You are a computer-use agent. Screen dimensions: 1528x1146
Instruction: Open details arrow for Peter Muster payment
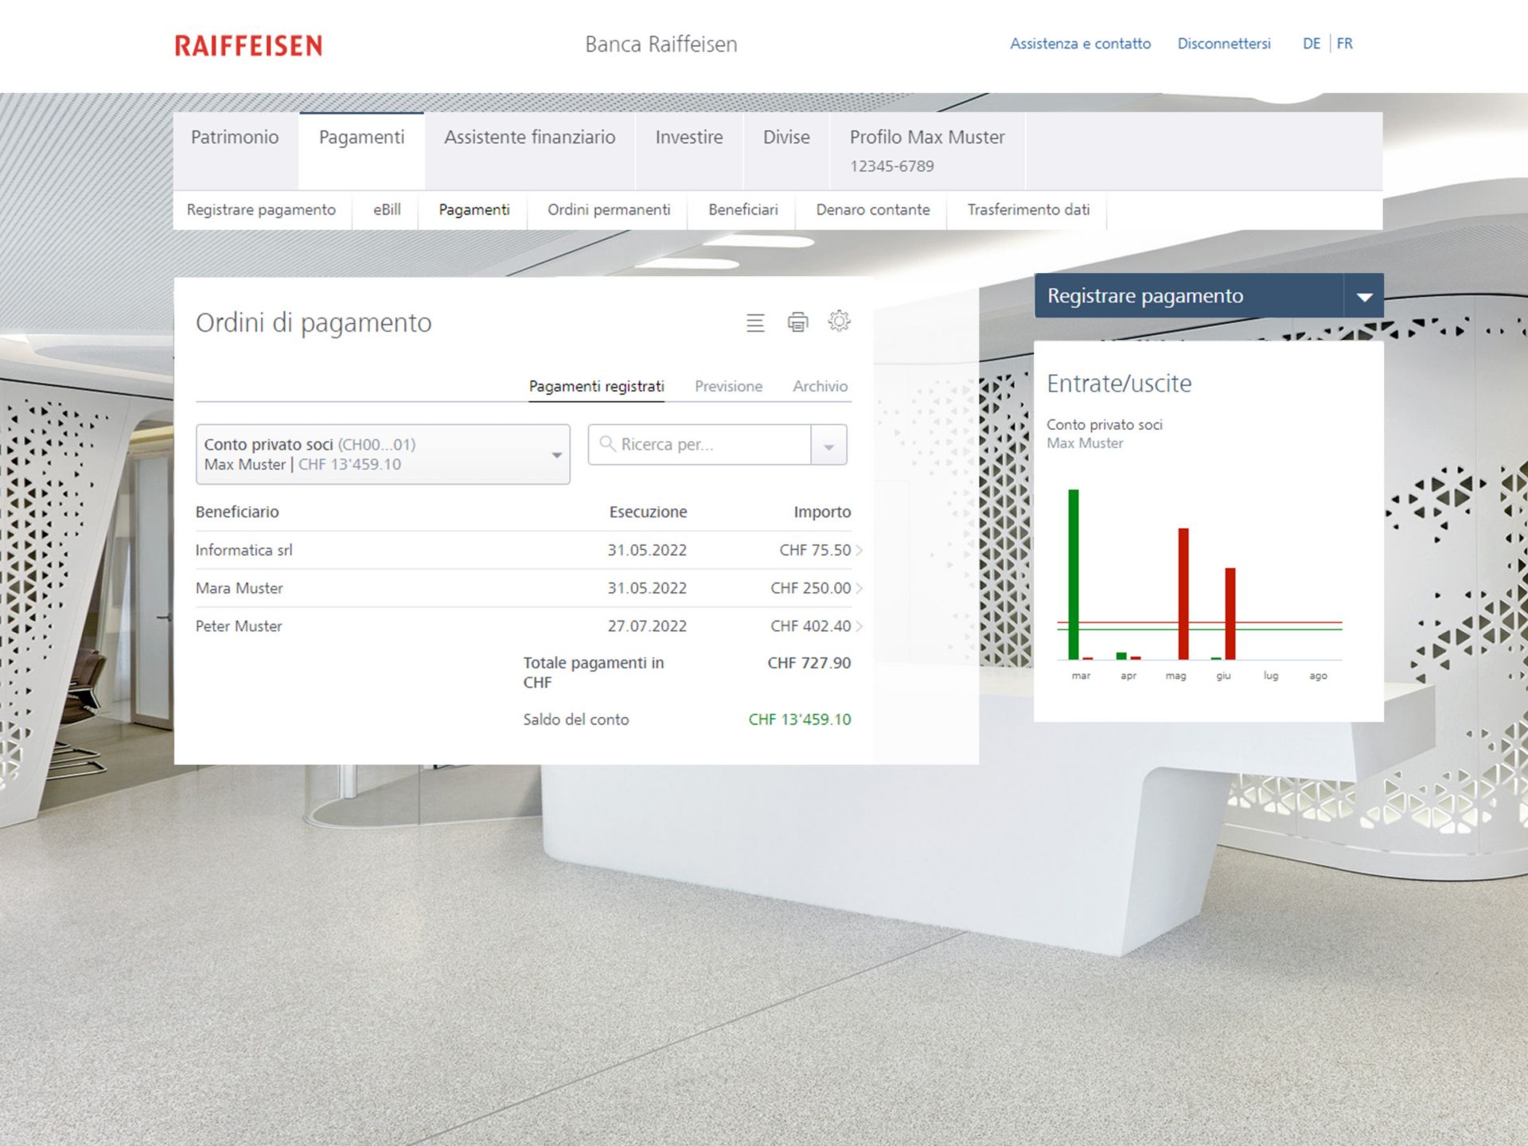(859, 626)
